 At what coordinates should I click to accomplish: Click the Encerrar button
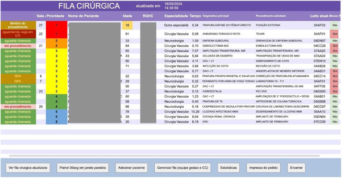[296, 168]
